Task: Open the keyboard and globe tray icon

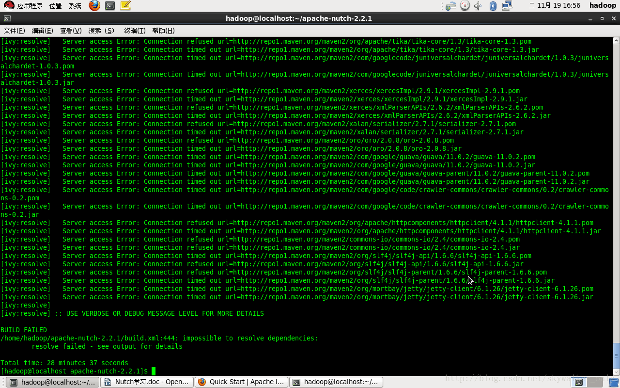Action: click(x=451, y=6)
